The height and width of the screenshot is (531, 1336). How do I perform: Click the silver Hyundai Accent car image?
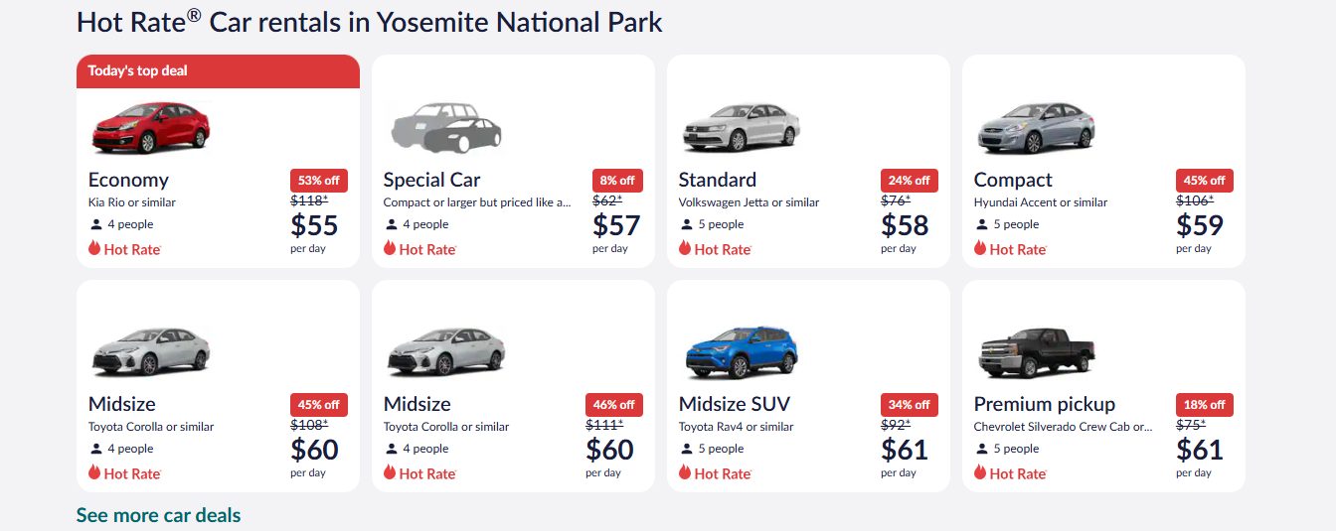tap(1037, 128)
